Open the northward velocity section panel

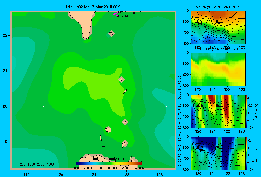pyautogui.click(x=218, y=111)
